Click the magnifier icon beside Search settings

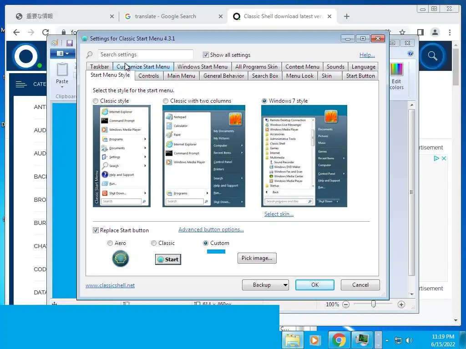pos(89,55)
